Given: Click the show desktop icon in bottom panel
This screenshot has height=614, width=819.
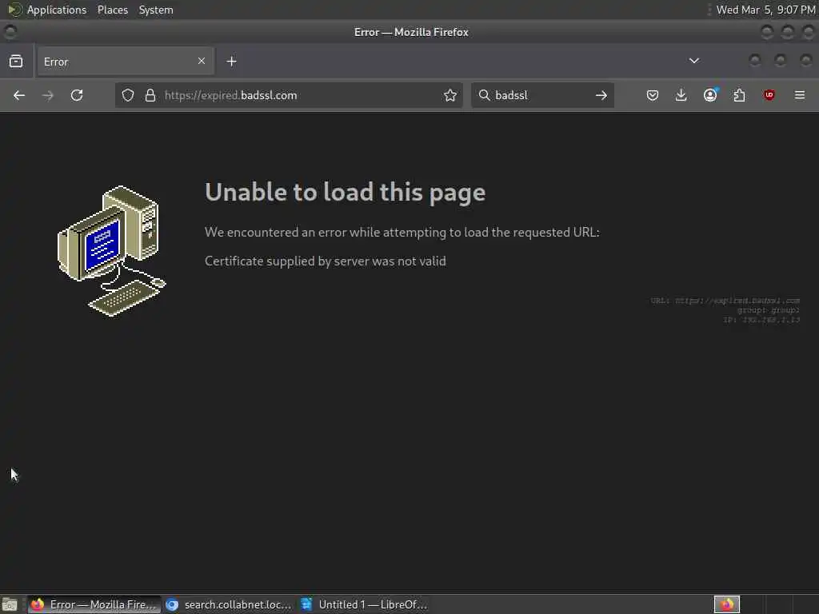Looking at the screenshot, I should 10,604.
